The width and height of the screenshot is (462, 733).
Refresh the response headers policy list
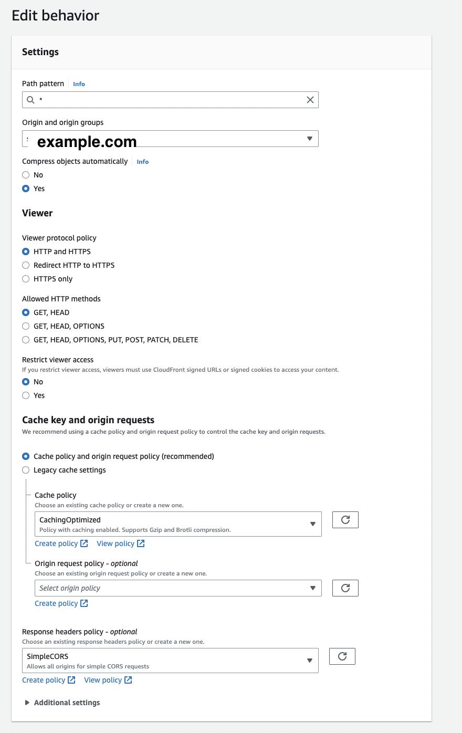[x=342, y=656]
